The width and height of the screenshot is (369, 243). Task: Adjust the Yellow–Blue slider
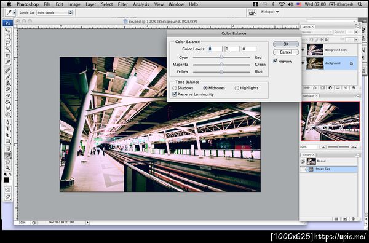pos(221,71)
